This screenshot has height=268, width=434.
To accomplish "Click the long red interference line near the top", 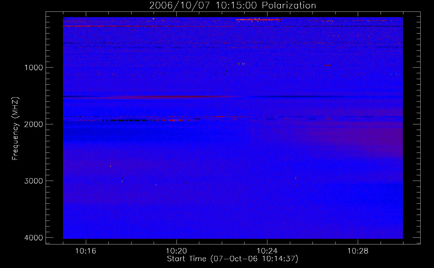I will 233,26.
